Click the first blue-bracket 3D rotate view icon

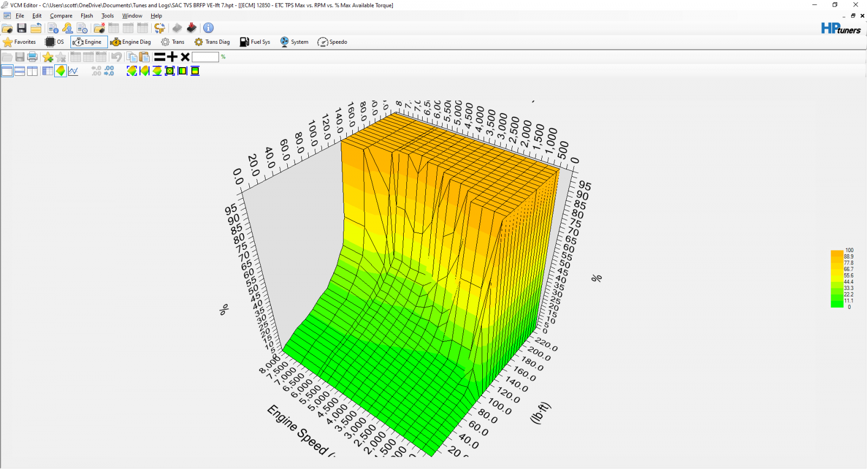click(x=132, y=71)
